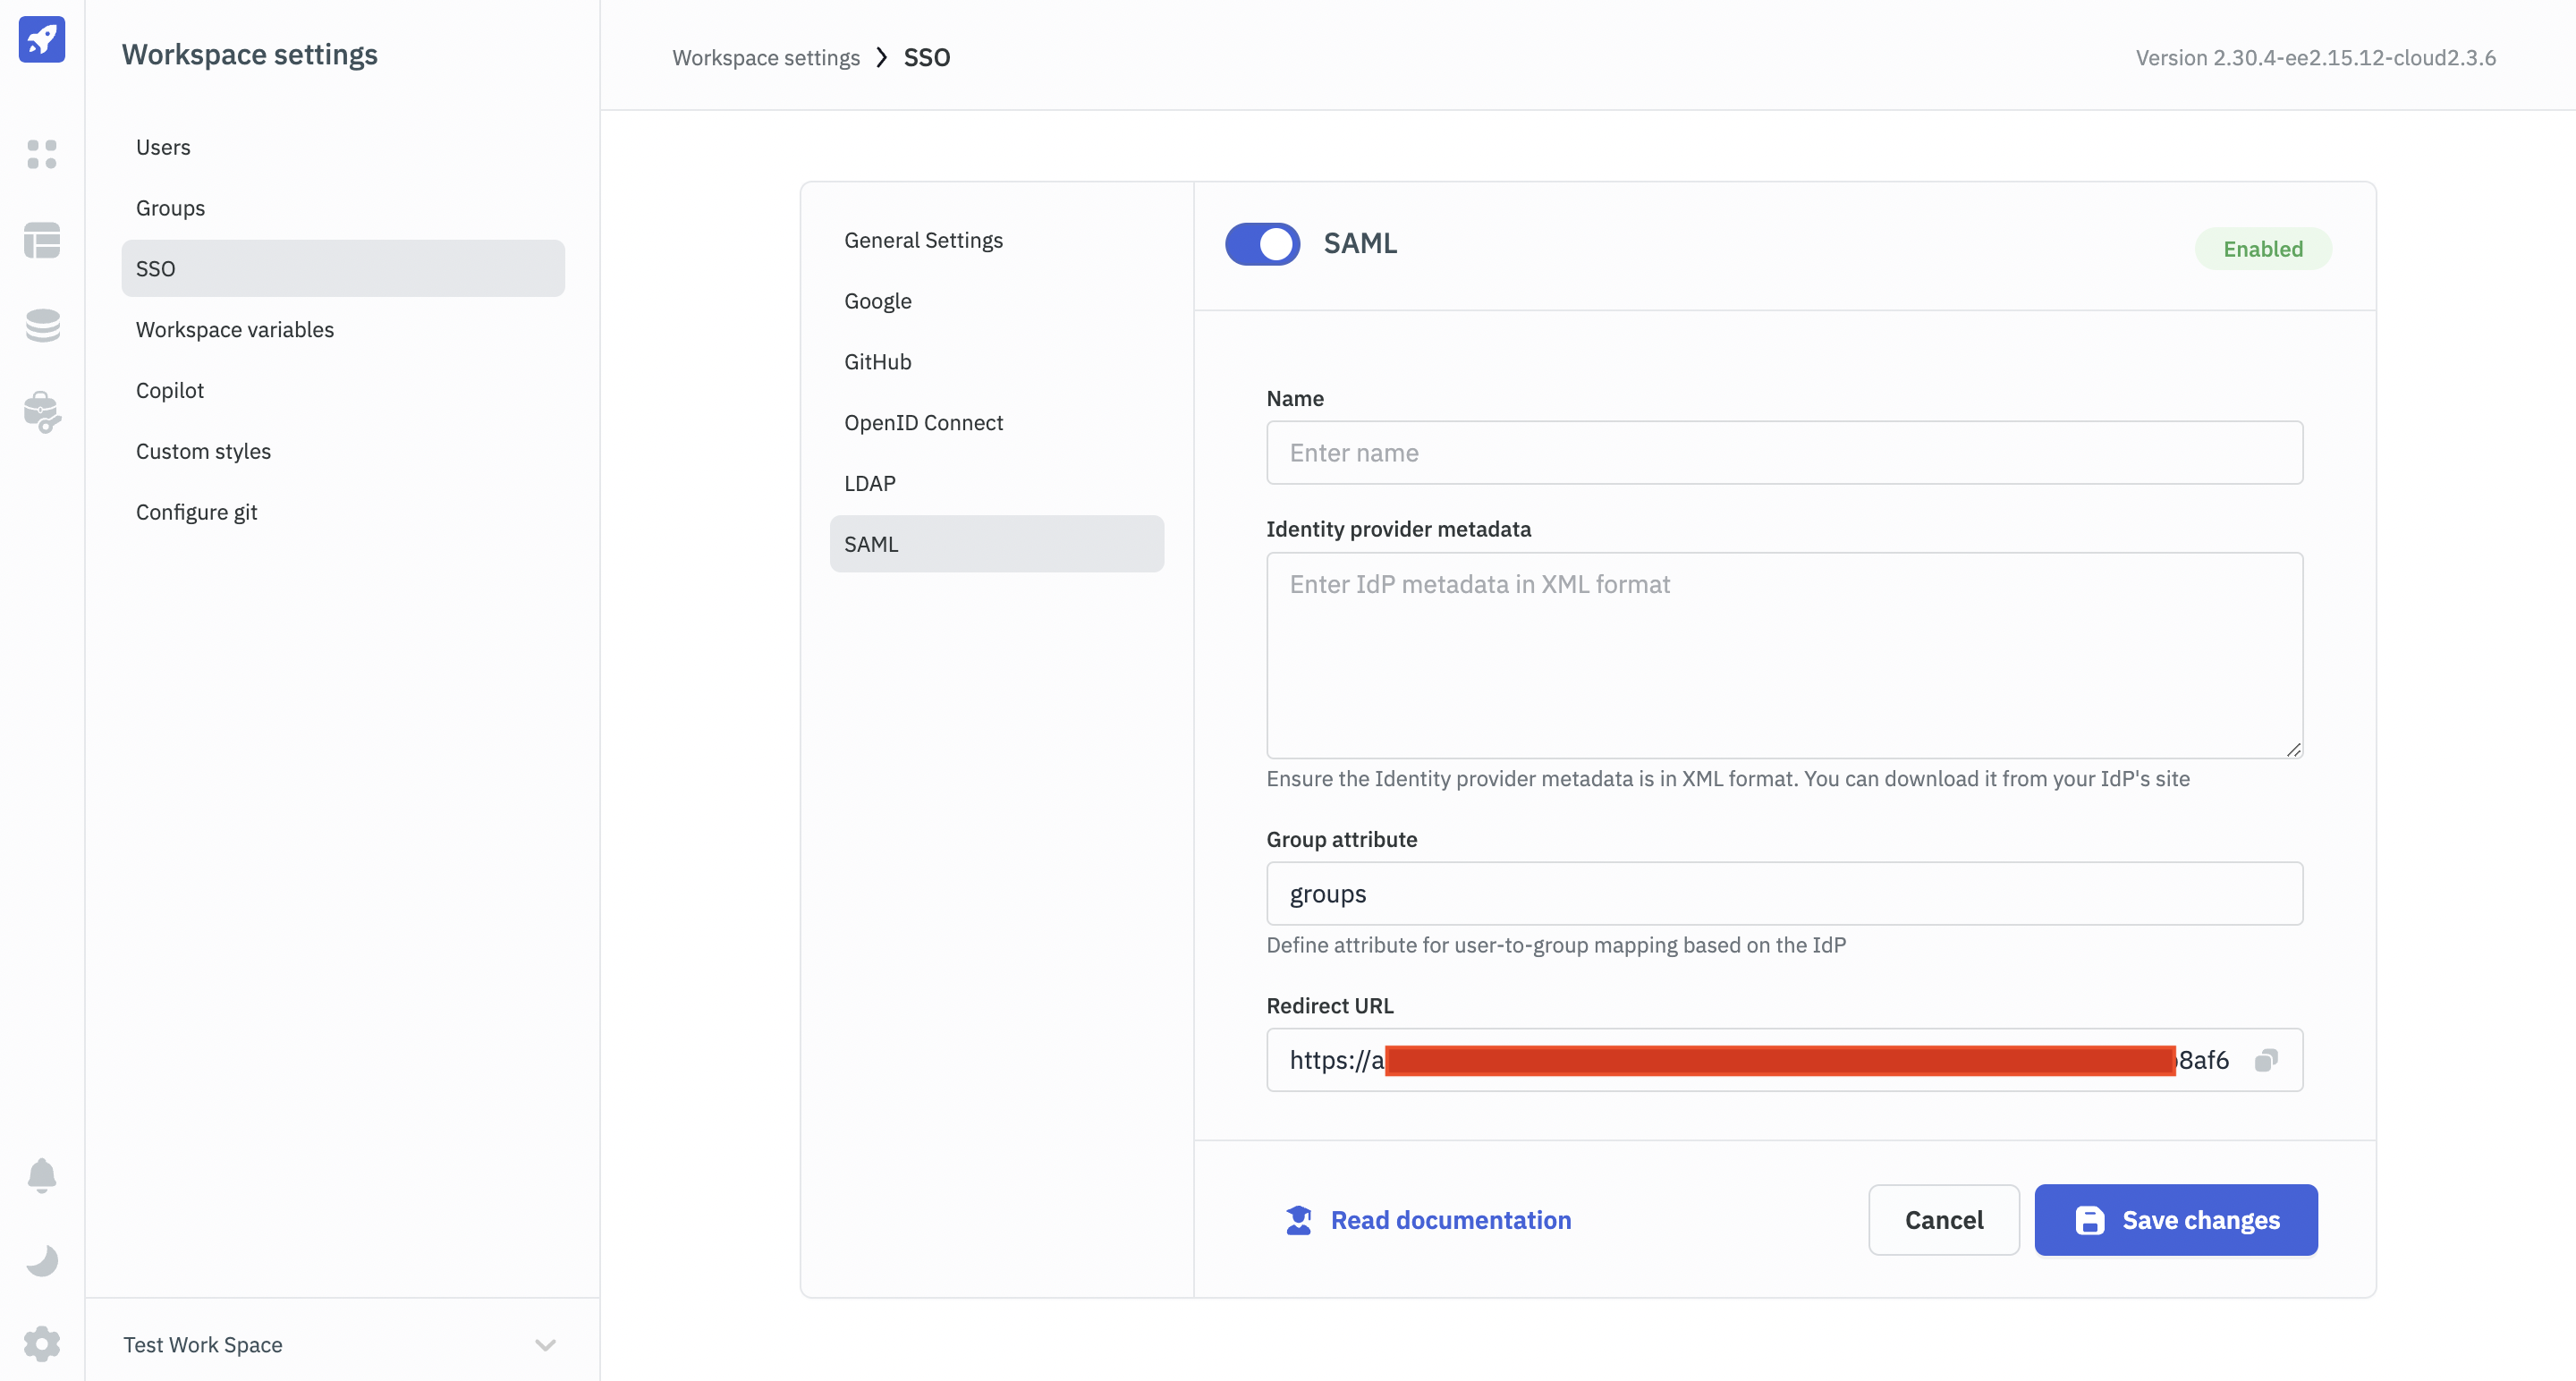The image size is (2576, 1381).
Task: Open the Read documentation link
Action: point(1450,1220)
